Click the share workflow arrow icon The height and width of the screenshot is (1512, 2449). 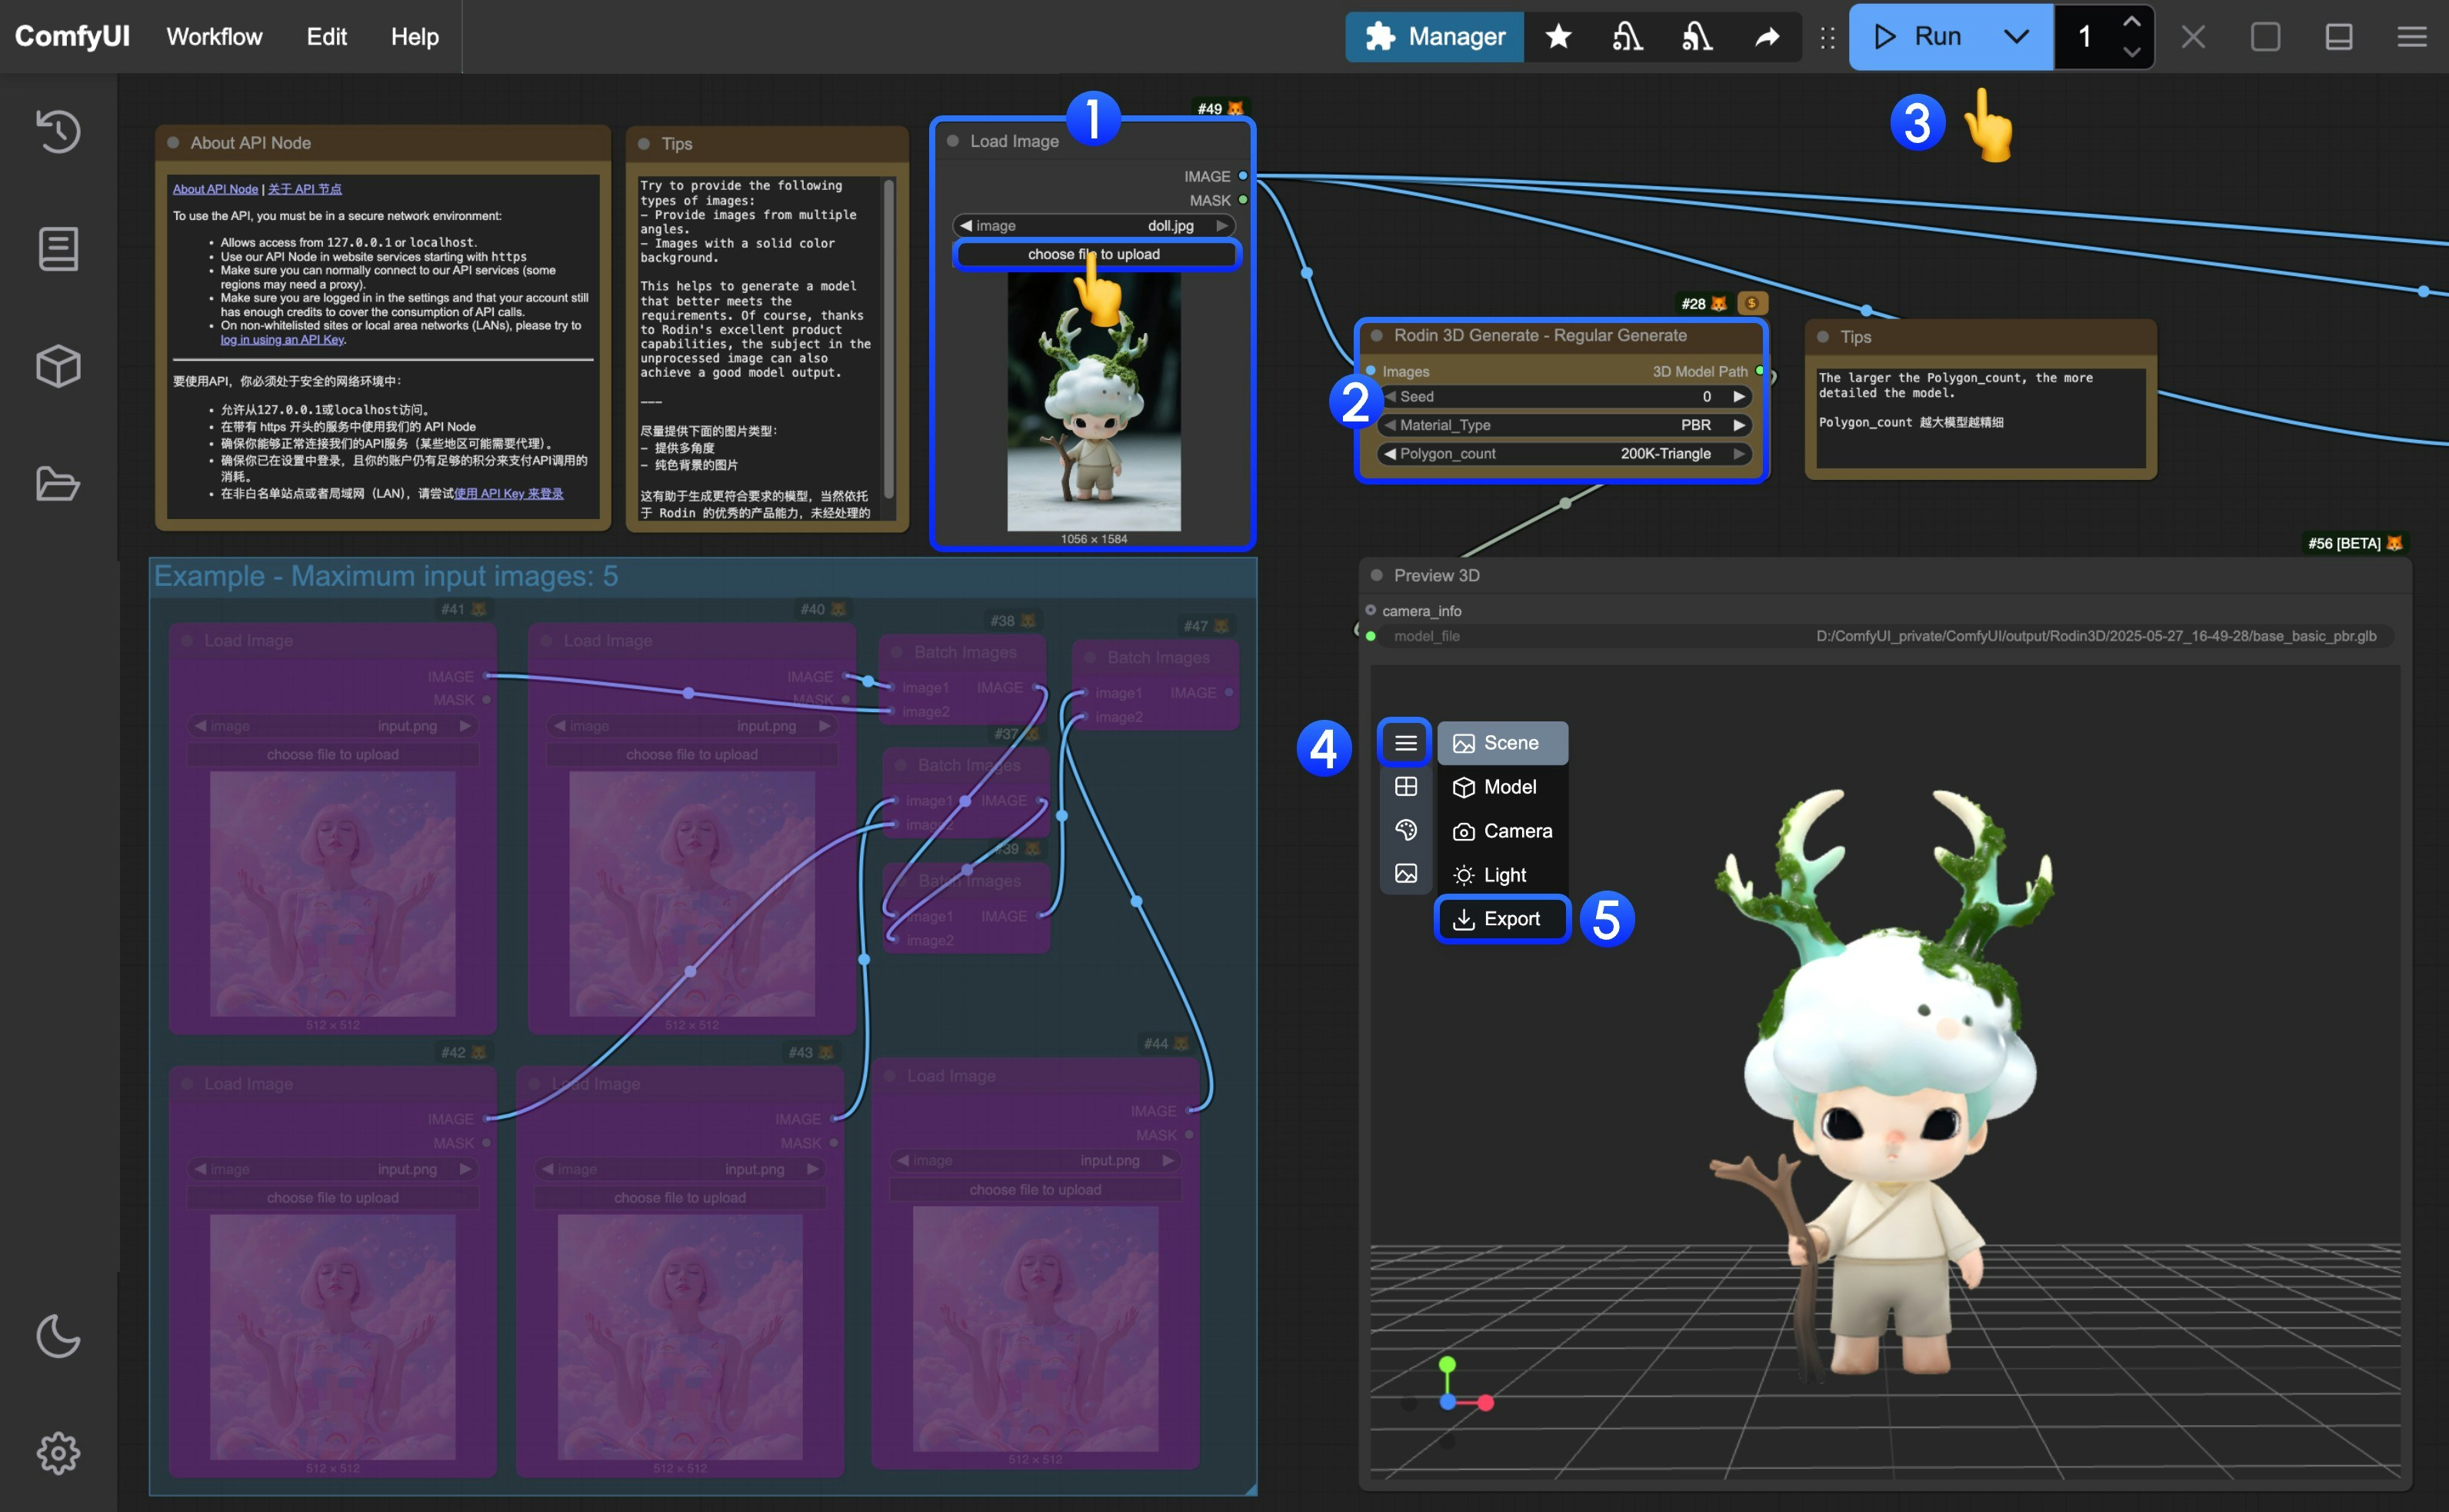[1767, 37]
